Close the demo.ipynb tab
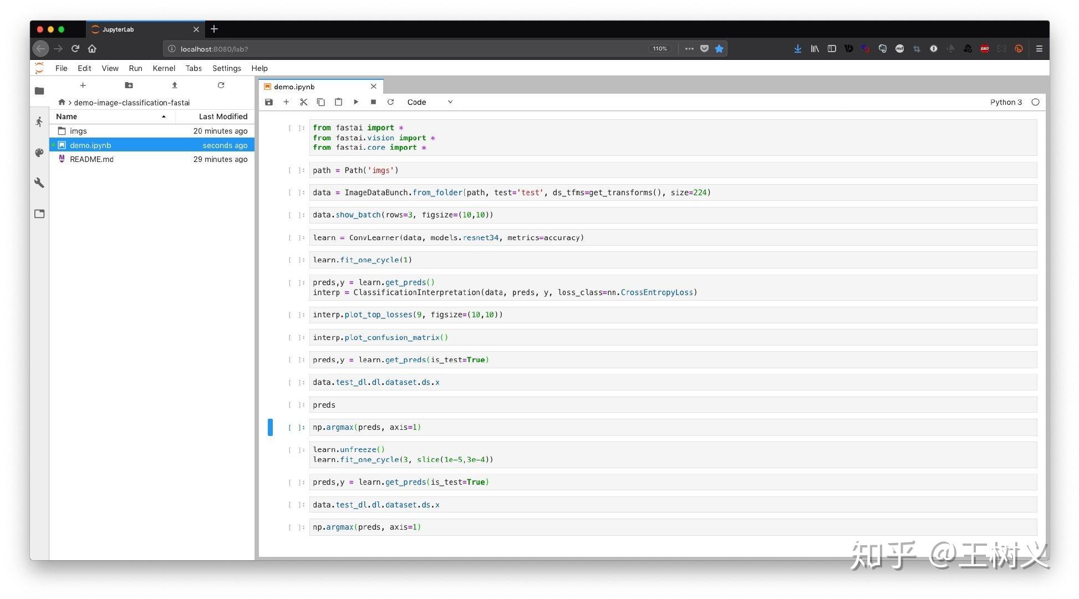This screenshot has height=599, width=1079. pyautogui.click(x=374, y=87)
